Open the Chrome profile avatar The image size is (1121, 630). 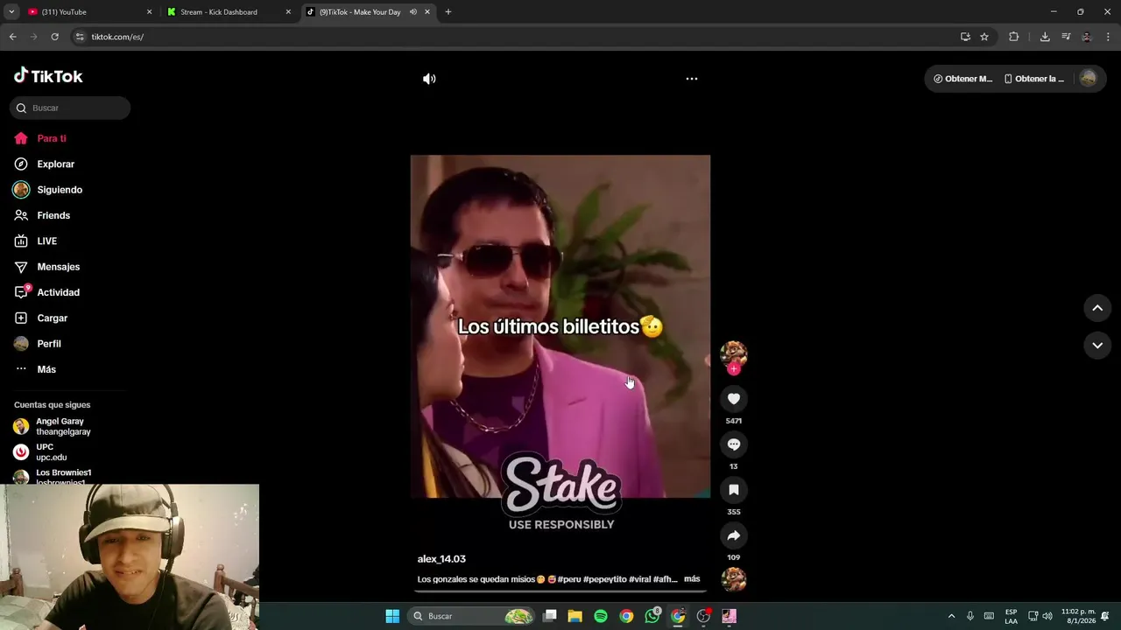[x=1087, y=37]
